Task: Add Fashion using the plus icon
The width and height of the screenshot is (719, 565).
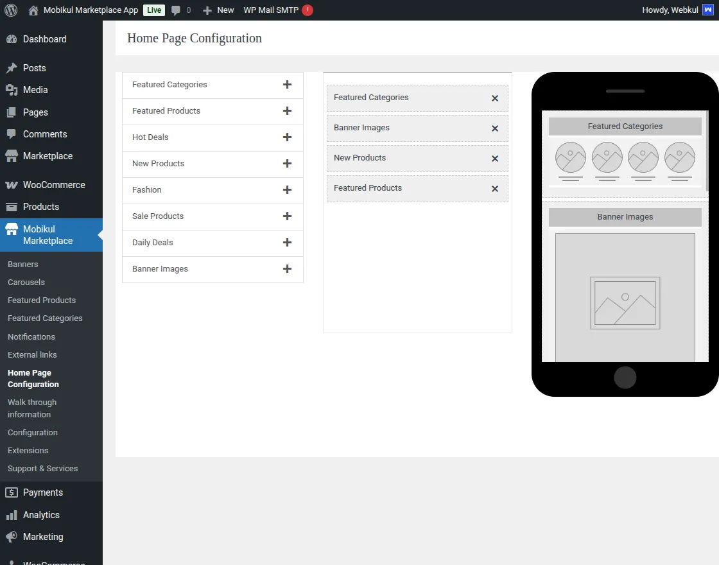Action: tap(287, 190)
